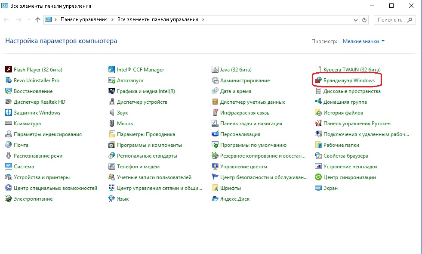Expand chevron after Все элементы панели управления

203,19
